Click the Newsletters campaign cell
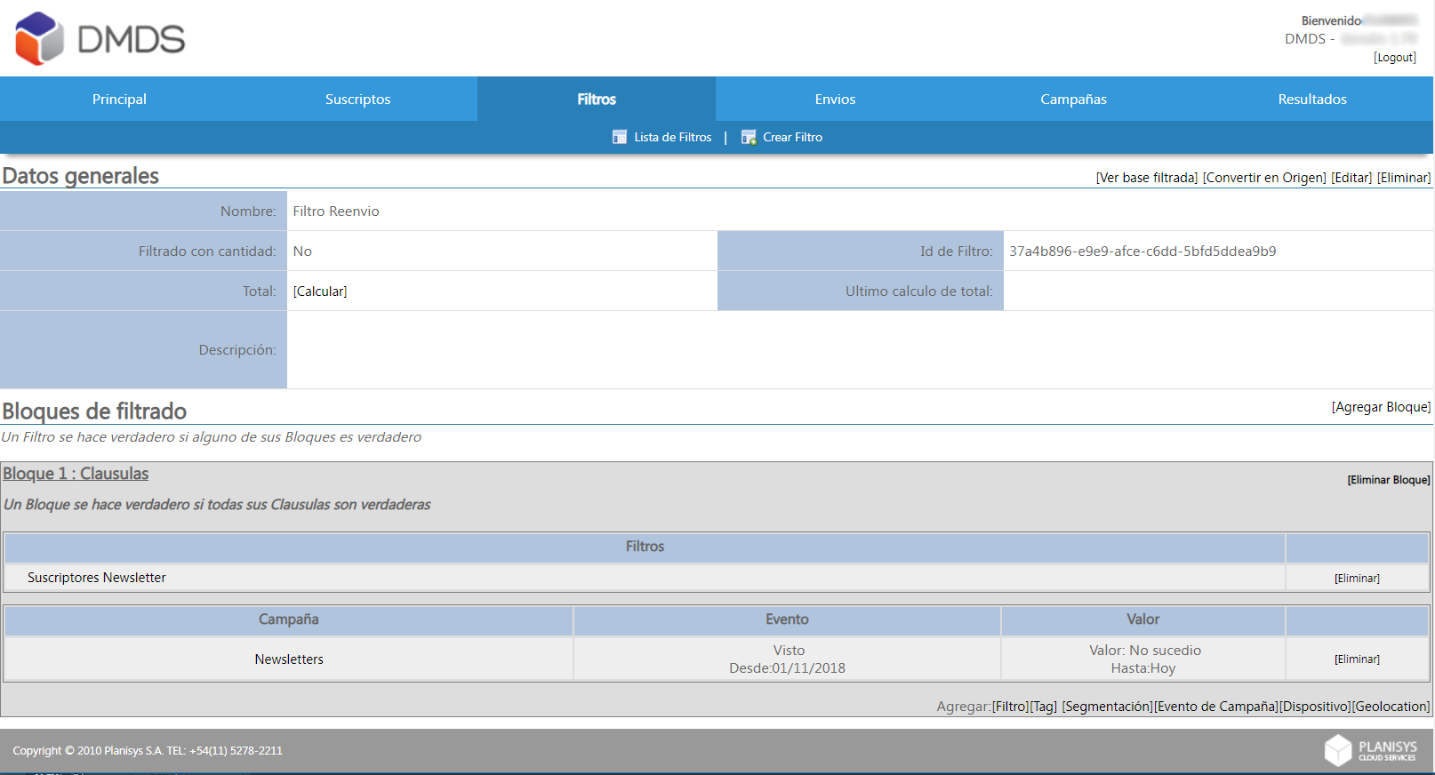The width and height of the screenshot is (1435, 775). pyautogui.click(x=289, y=659)
